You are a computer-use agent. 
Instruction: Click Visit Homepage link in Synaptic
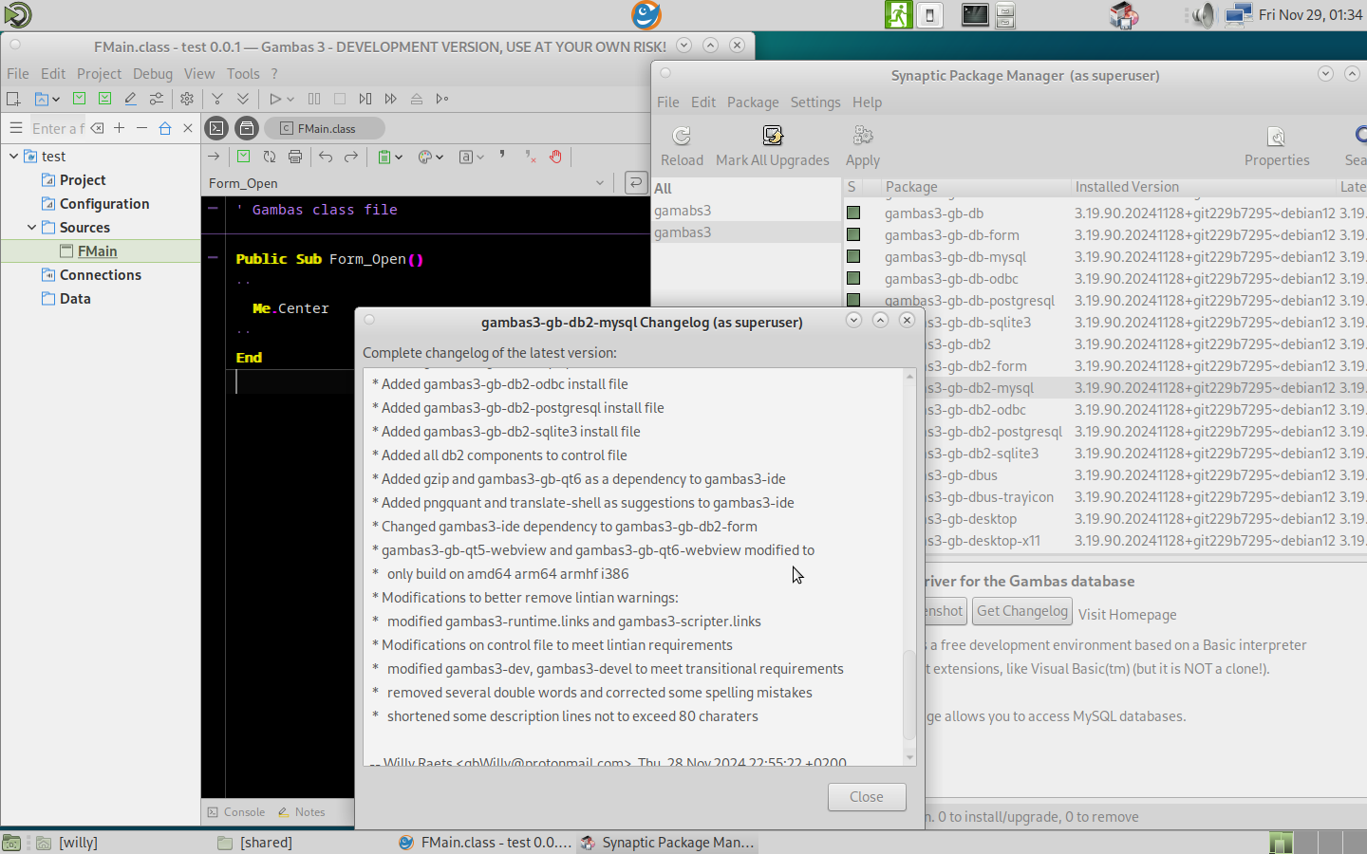[1128, 614]
